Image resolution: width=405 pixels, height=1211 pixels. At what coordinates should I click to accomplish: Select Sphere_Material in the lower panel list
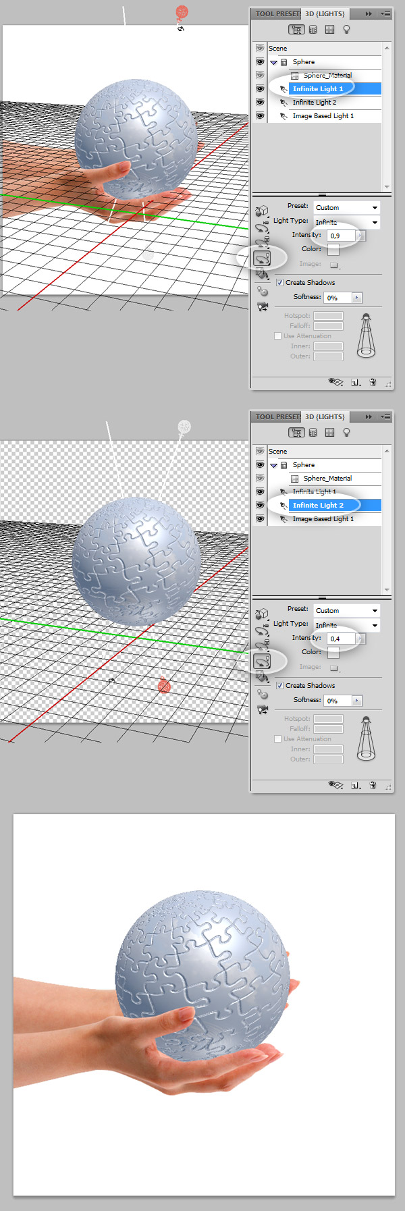(x=327, y=479)
